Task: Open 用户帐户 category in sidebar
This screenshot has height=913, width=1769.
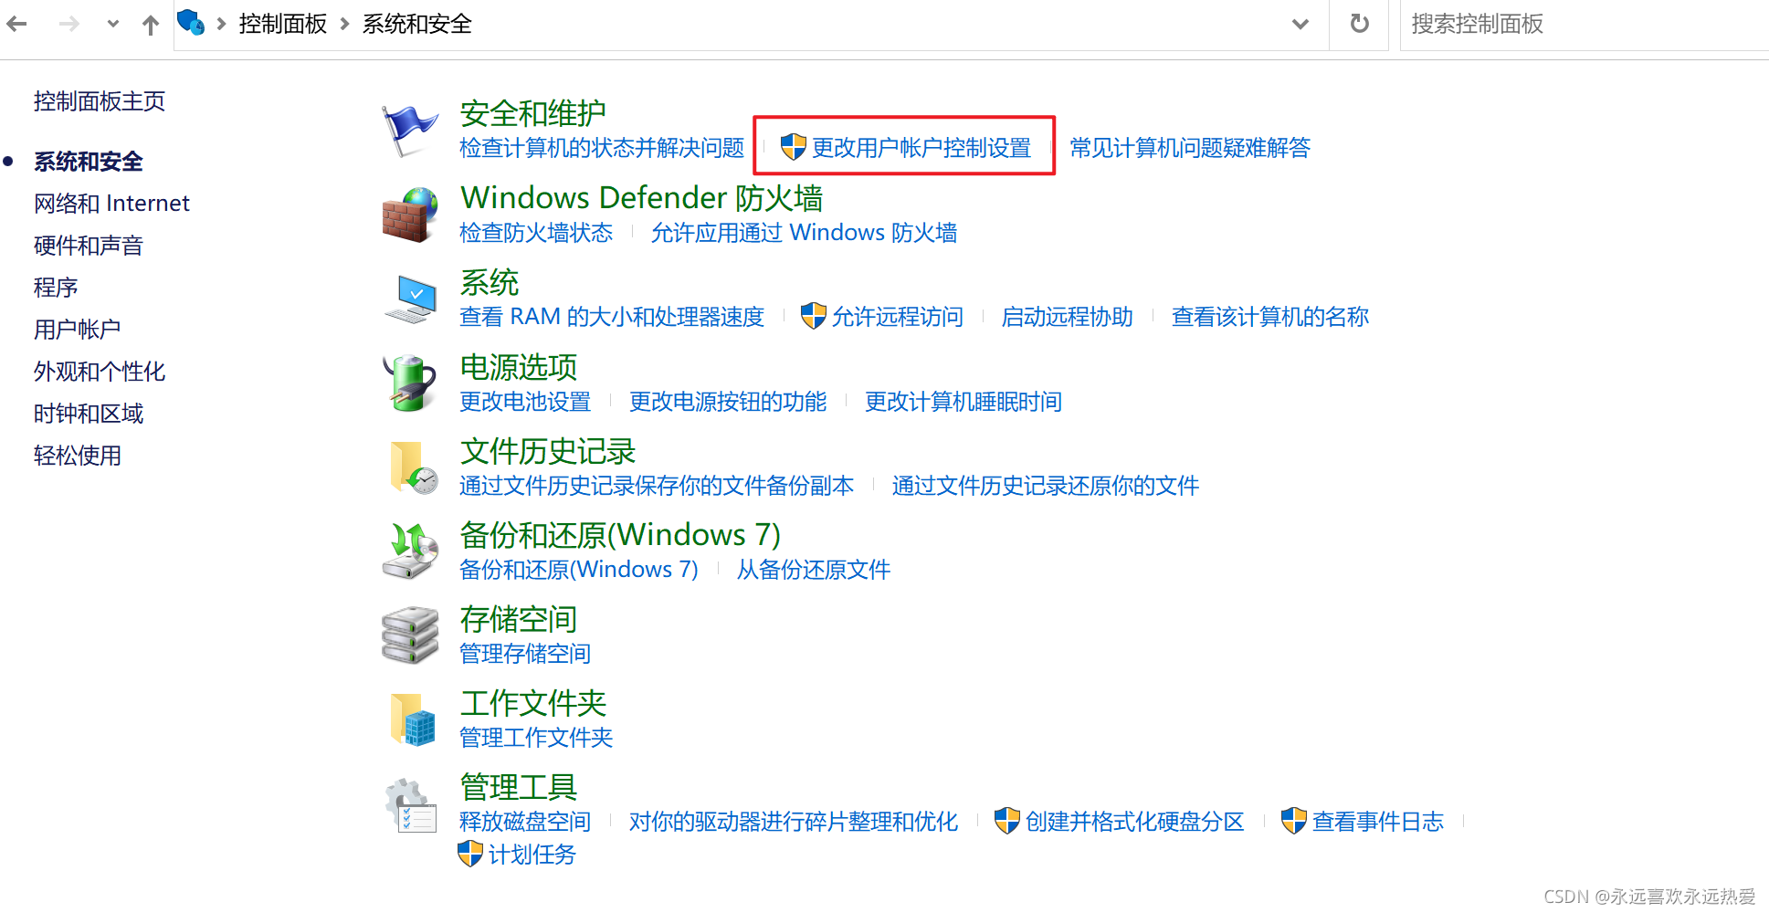Action: click(x=78, y=329)
